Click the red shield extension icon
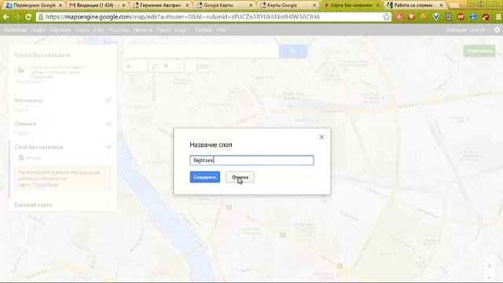503x283 pixels. 411,17
